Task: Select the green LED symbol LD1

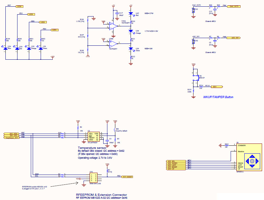Action: (x=40, y=49)
